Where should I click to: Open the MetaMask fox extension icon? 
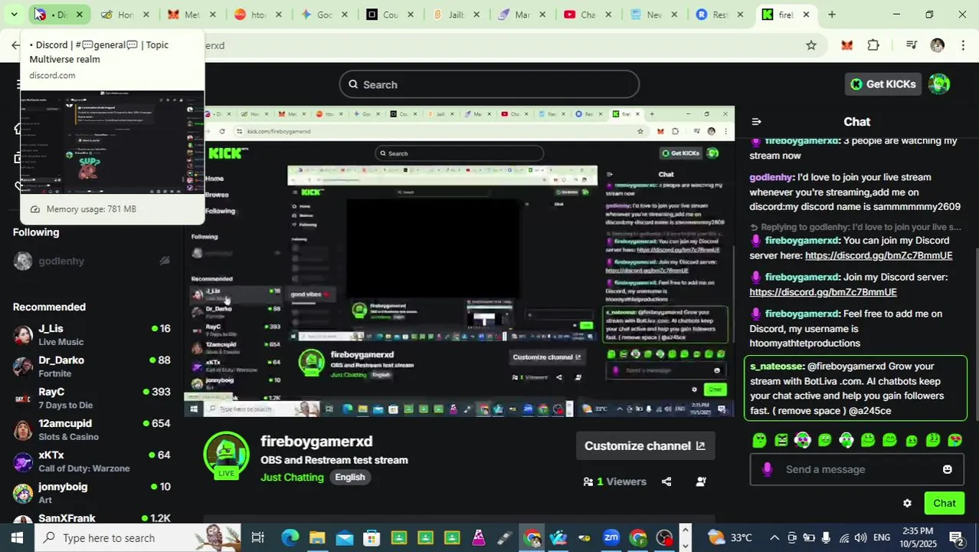(x=846, y=45)
